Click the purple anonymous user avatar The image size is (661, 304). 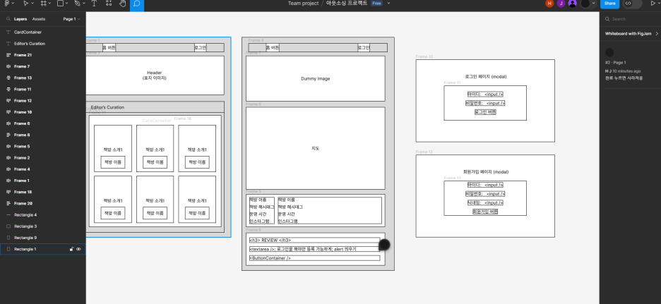click(572, 4)
